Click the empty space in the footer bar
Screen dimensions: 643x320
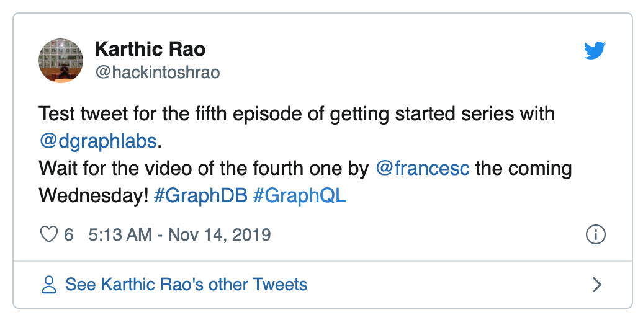pos(447,285)
